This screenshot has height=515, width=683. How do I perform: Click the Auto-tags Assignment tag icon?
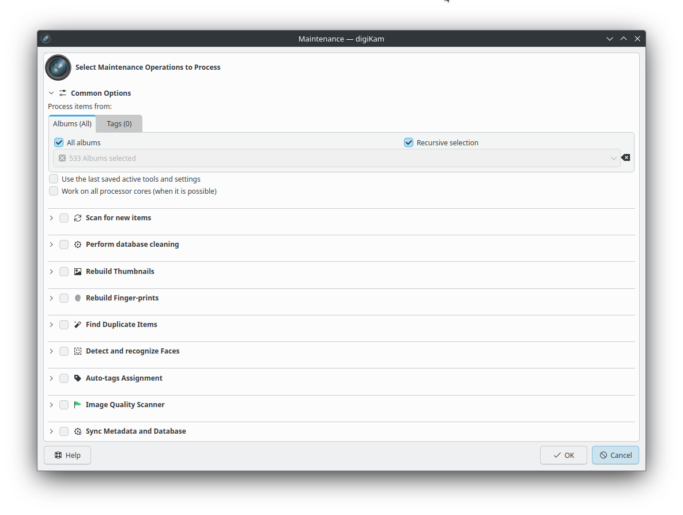tap(78, 378)
